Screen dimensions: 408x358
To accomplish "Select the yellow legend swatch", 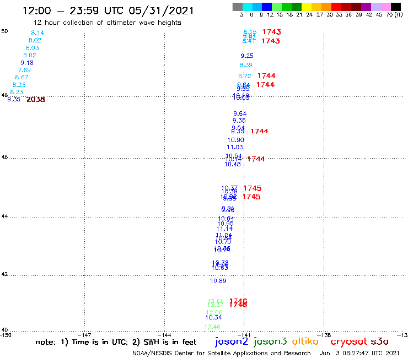I will tap(307, 7).
